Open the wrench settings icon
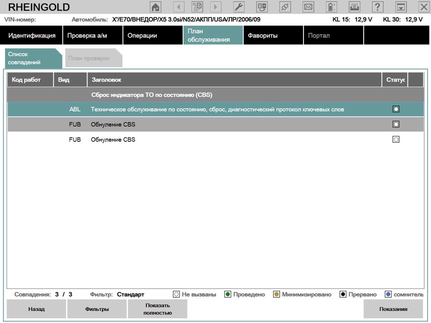The image size is (431, 323). coord(238,7)
